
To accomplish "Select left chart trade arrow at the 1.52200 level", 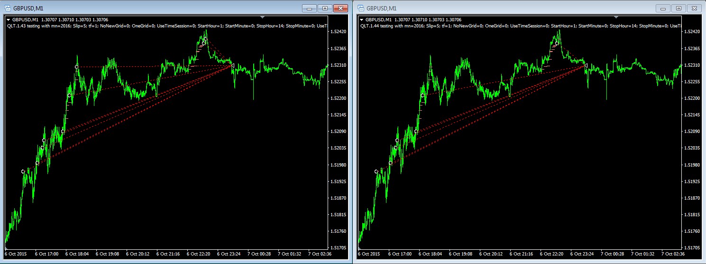I will (69, 96).
